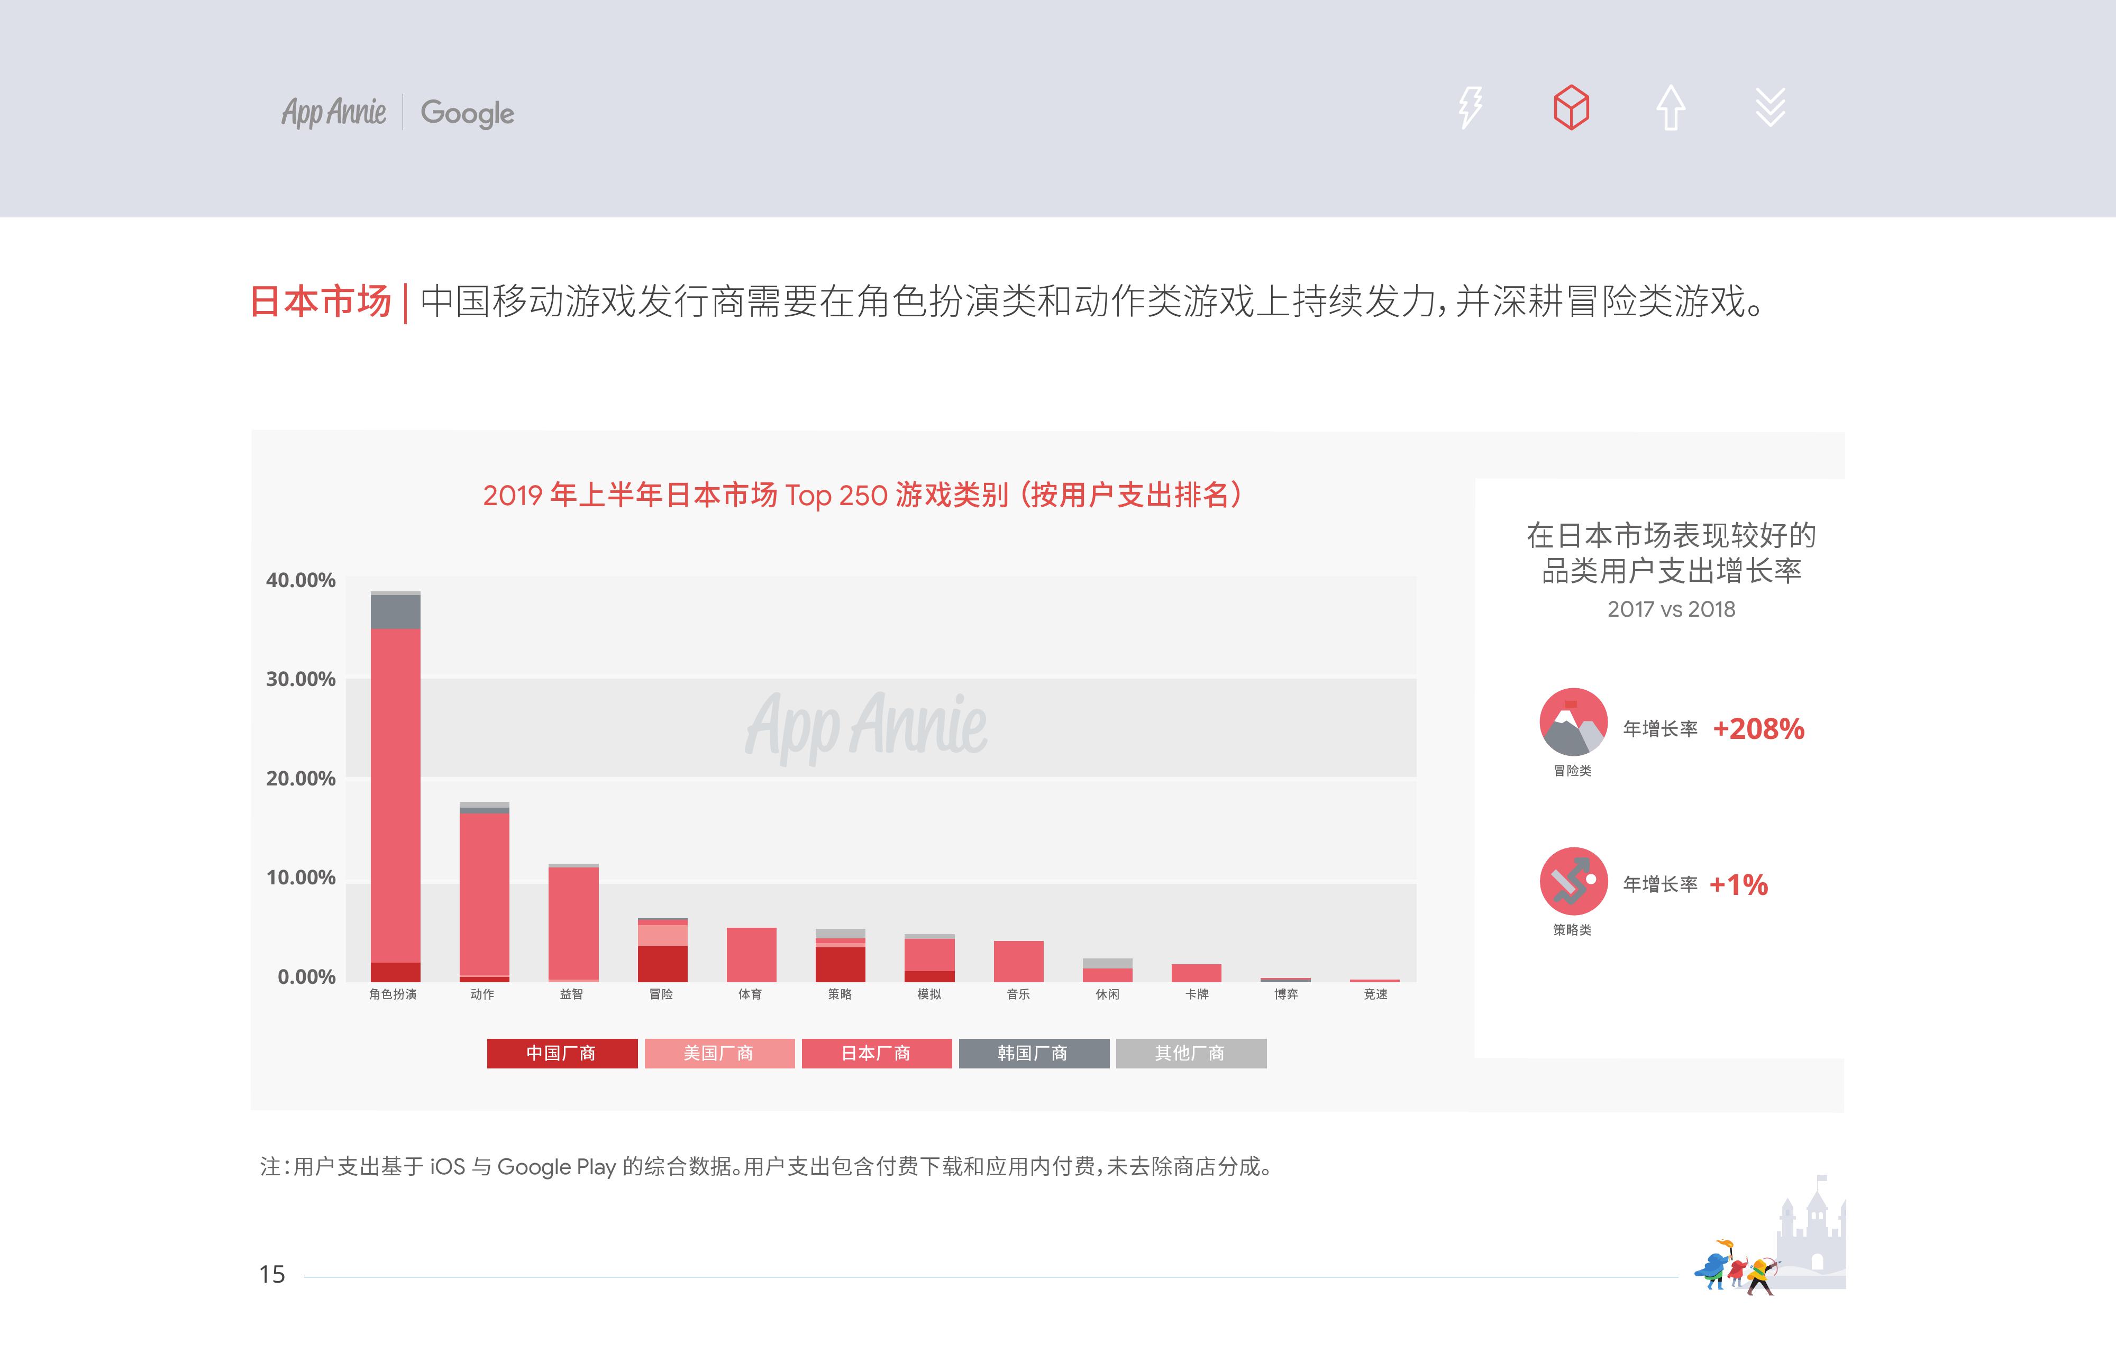2116x1353 pixels.
Task: Select the 美国厂商 legend label
Action: click(719, 1054)
